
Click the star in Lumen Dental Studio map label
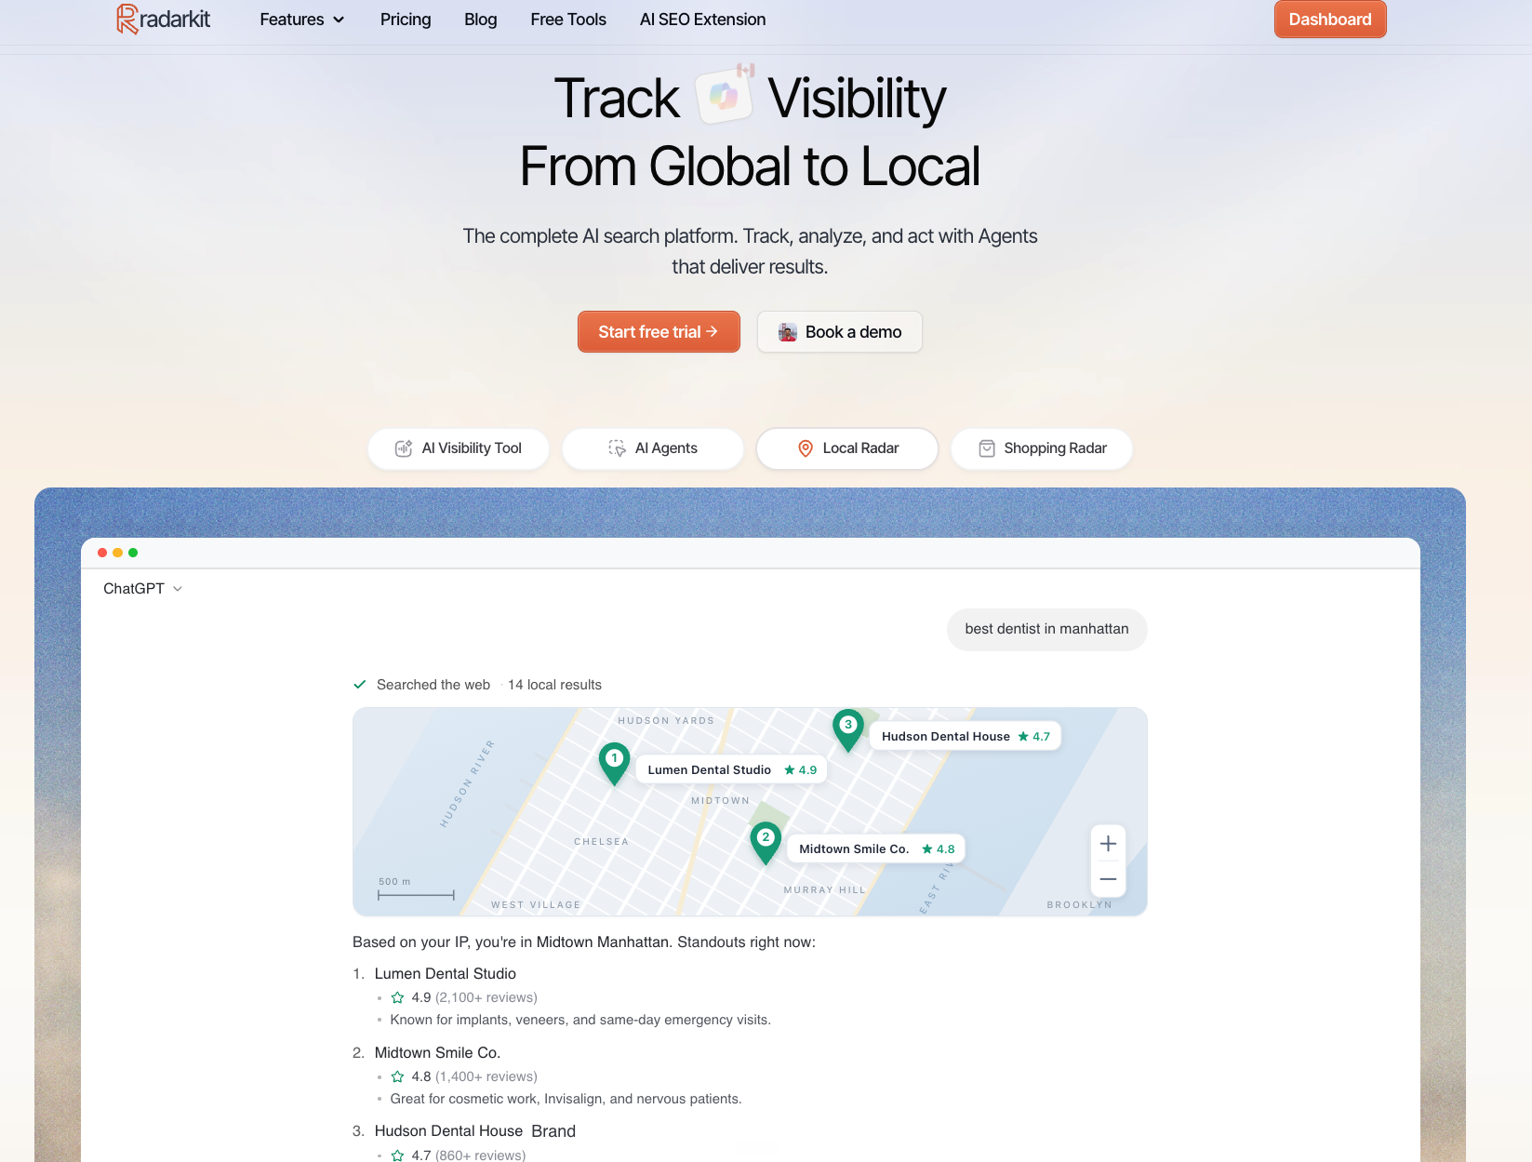coord(790,770)
